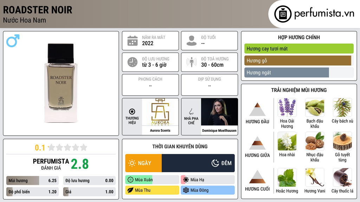Click the star rating icons next to 0.1

coord(67,147)
